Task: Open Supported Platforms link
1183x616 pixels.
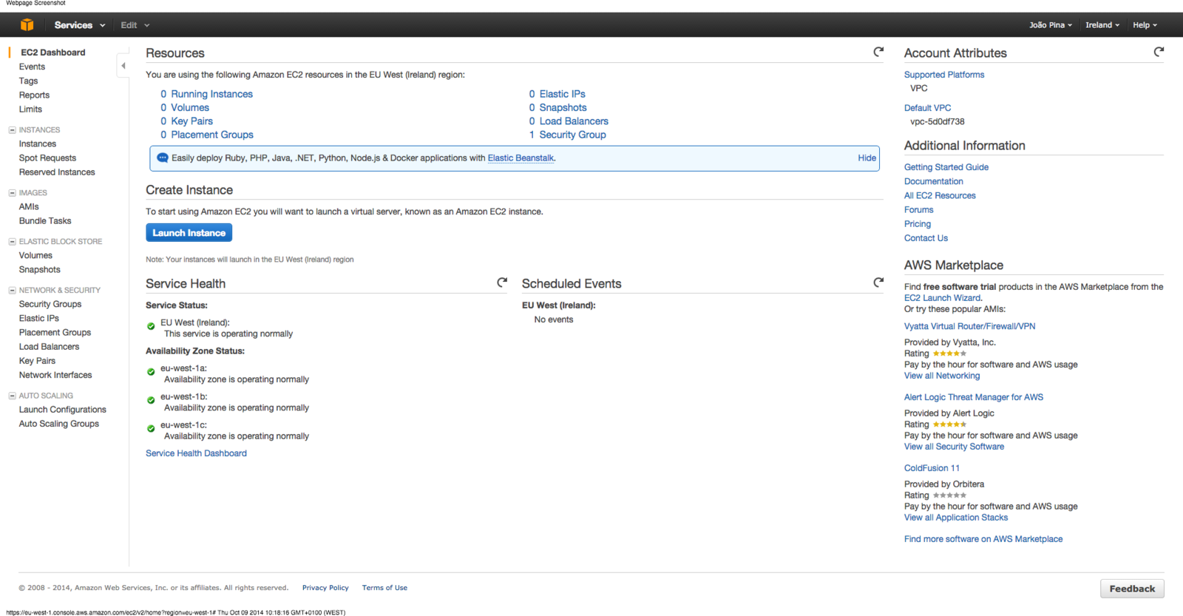Action: pyautogui.click(x=944, y=75)
